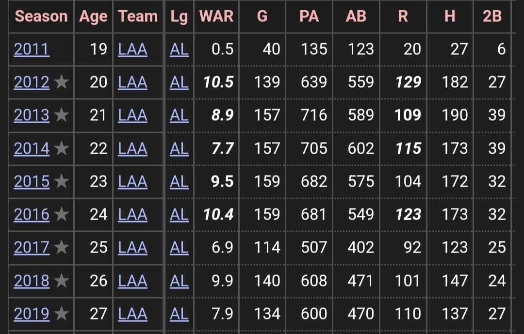Click the star icon beside 2014
The height and width of the screenshot is (334, 524).
point(62,148)
